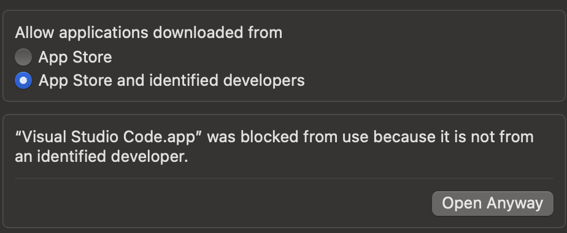The image size is (567, 233).
Task: Click the Open Anyway button
Action: point(493,204)
